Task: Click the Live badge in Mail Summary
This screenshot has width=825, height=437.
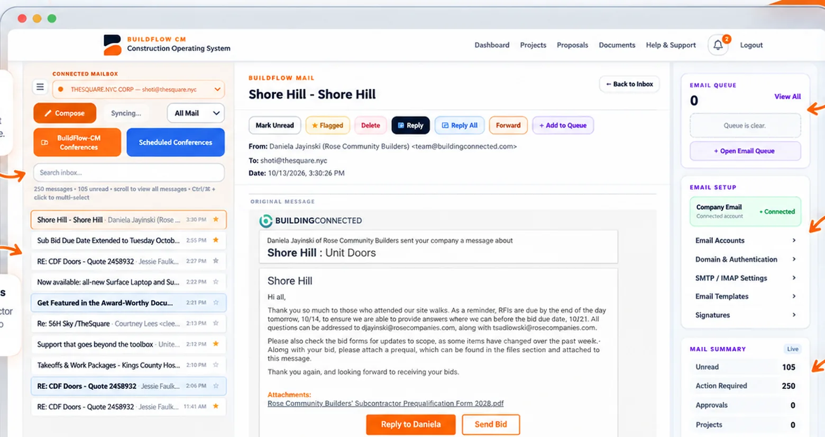Action: (792, 349)
